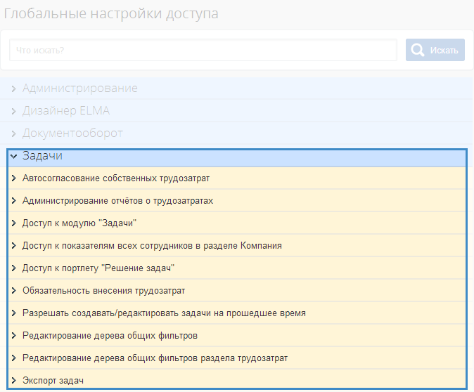The height and width of the screenshot is (392, 474).
Task: Open the Документооборот section title
Action: point(72,133)
